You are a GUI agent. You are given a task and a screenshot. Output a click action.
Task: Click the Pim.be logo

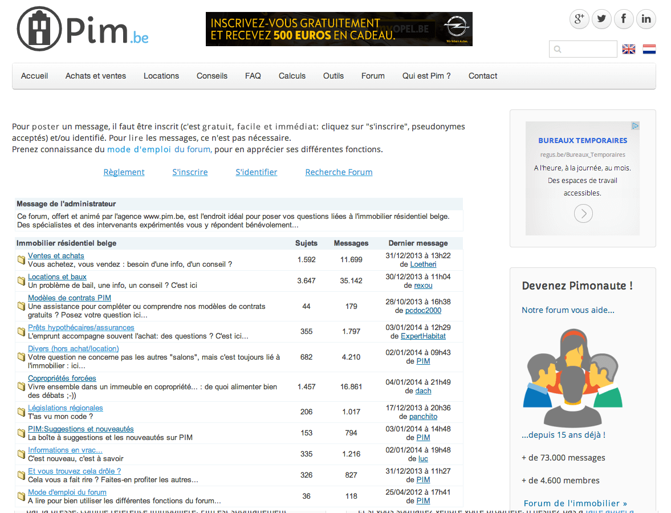(83, 28)
